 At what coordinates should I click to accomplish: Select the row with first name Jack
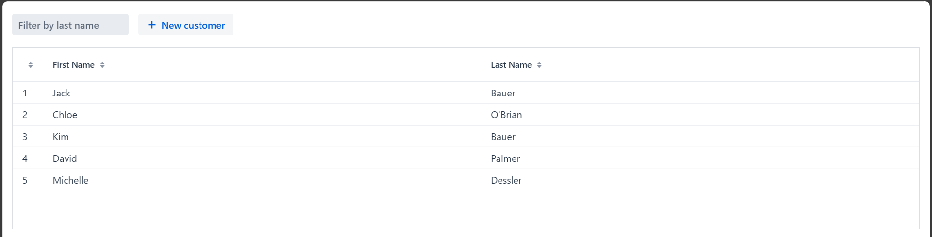click(x=62, y=93)
